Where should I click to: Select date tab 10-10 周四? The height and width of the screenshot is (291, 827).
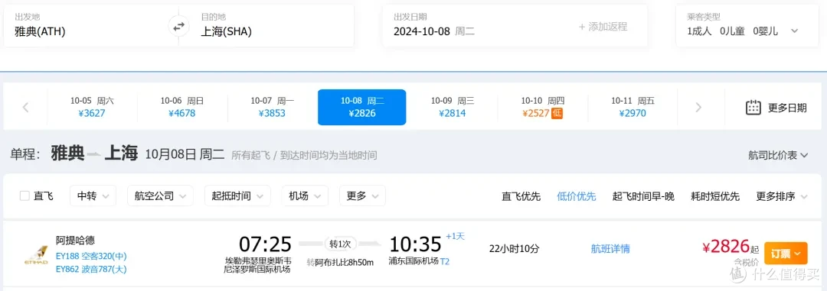point(543,107)
